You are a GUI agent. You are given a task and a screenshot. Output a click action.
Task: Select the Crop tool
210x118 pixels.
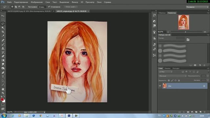(x=3, y=32)
